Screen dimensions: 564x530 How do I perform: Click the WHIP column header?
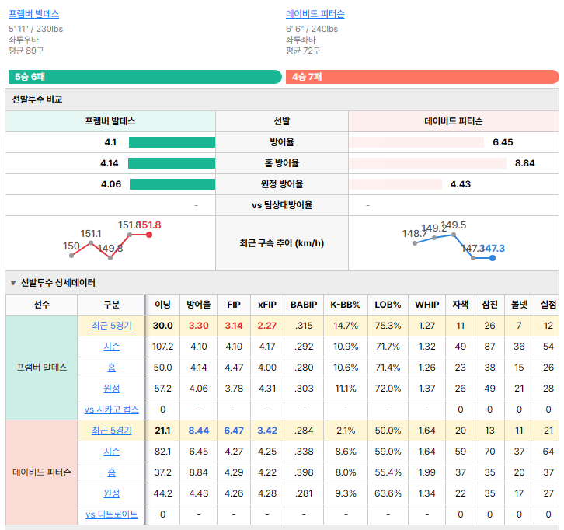[427, 305]
